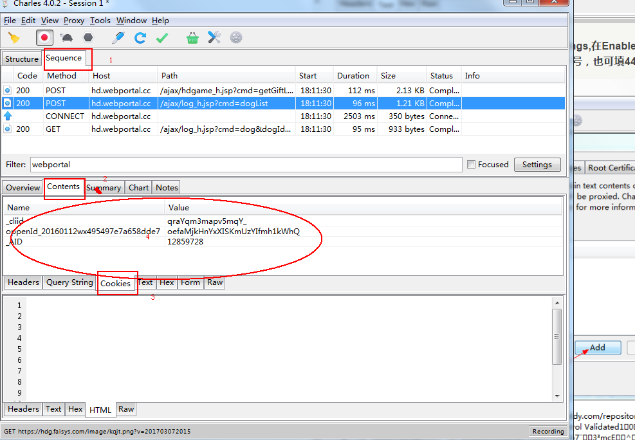Open the Window menu
Screen dimensions: 635x440
[x=131, y=21]
